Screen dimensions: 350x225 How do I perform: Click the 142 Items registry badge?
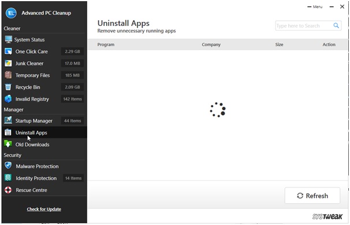72,99
